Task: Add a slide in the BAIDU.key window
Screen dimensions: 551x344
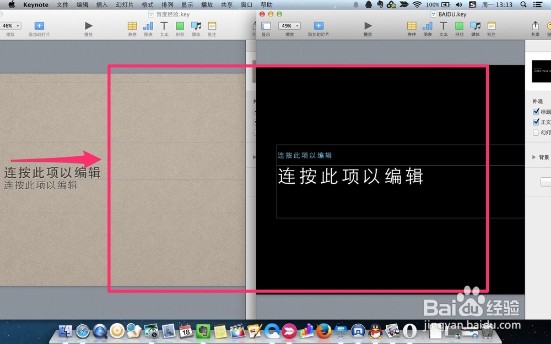Action: click(318, 26)
